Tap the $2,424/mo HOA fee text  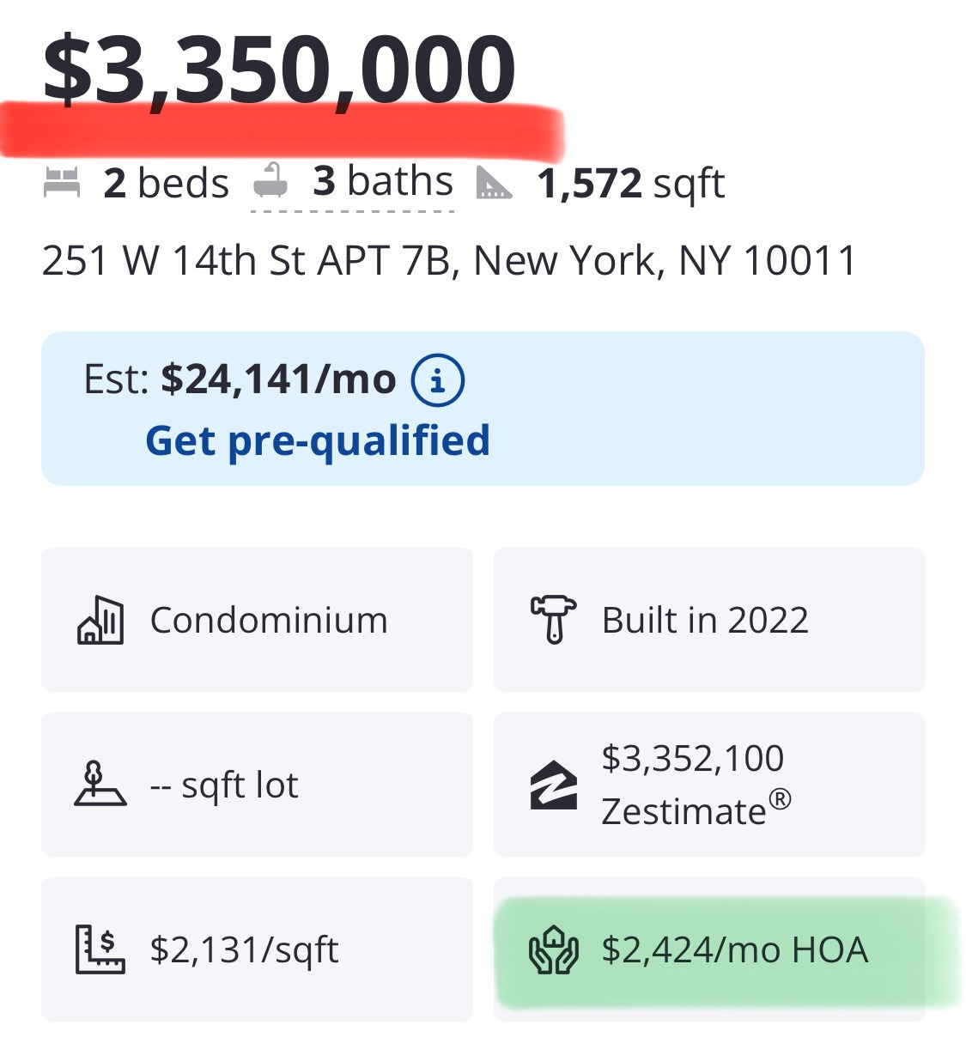735,949
